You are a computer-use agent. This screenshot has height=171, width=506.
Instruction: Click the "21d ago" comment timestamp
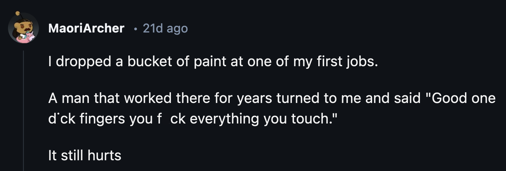[165, 28]
